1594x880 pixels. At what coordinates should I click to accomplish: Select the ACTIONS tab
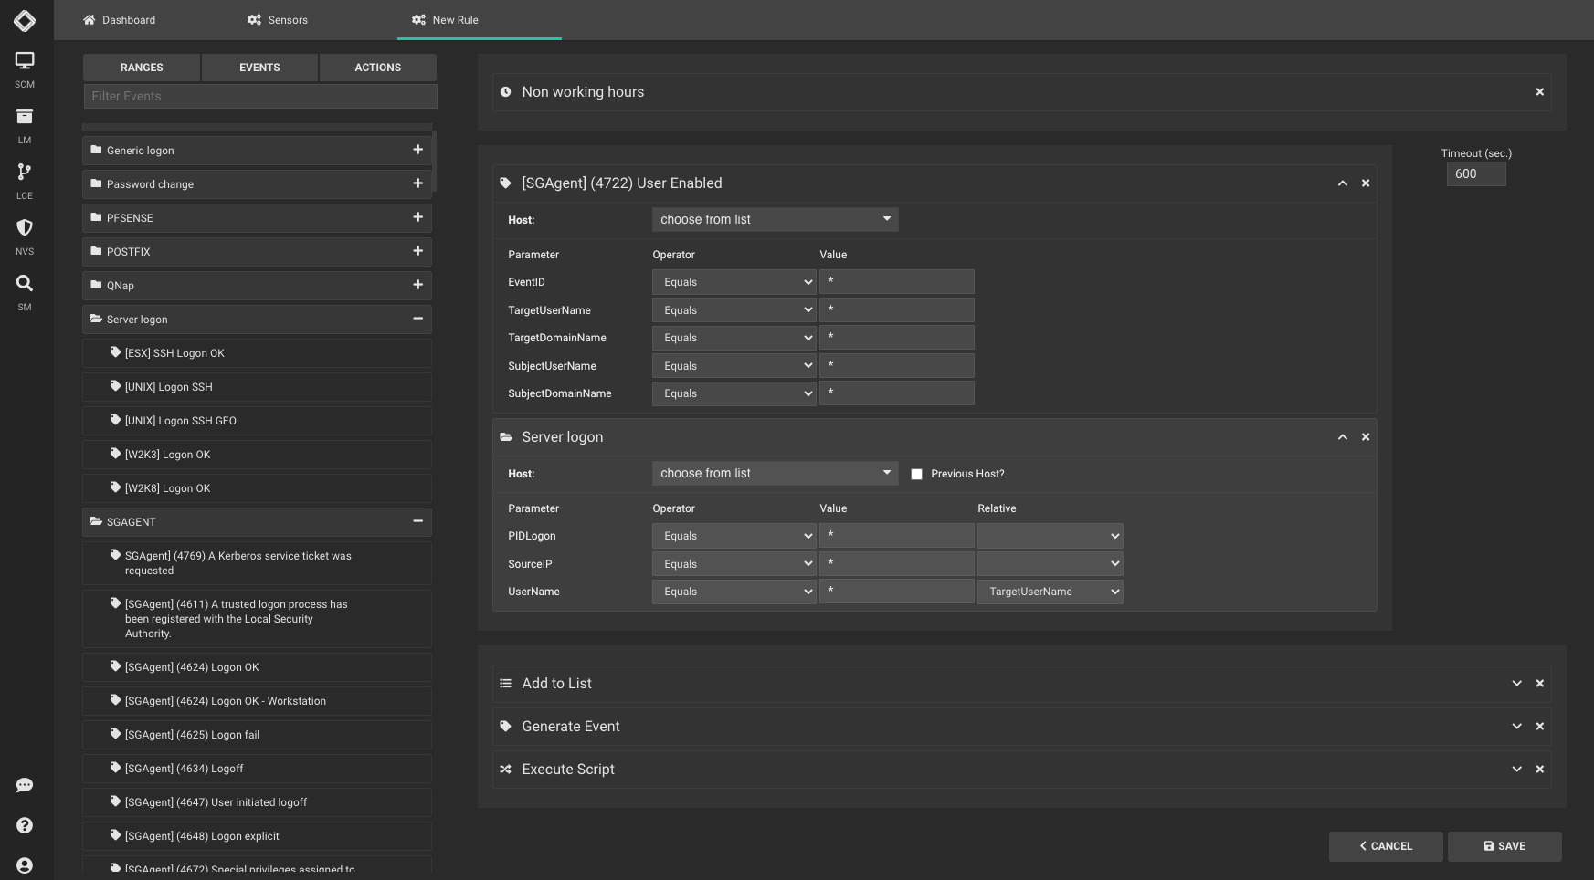[x=377, y=68]
